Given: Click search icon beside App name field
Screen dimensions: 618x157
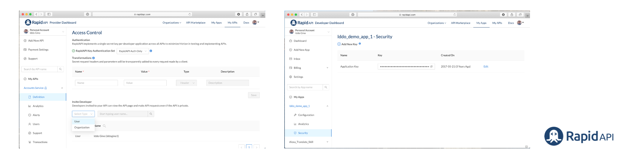Looking at the screenshot, I should [326, 87].
